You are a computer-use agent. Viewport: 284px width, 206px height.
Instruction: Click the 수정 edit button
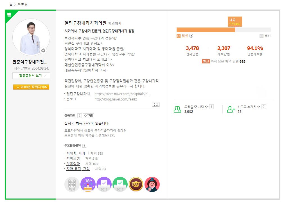pyautogui.click(x=156, y=104)
